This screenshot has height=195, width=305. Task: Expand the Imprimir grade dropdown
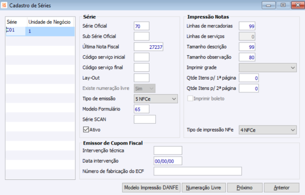tap(268, 68)
